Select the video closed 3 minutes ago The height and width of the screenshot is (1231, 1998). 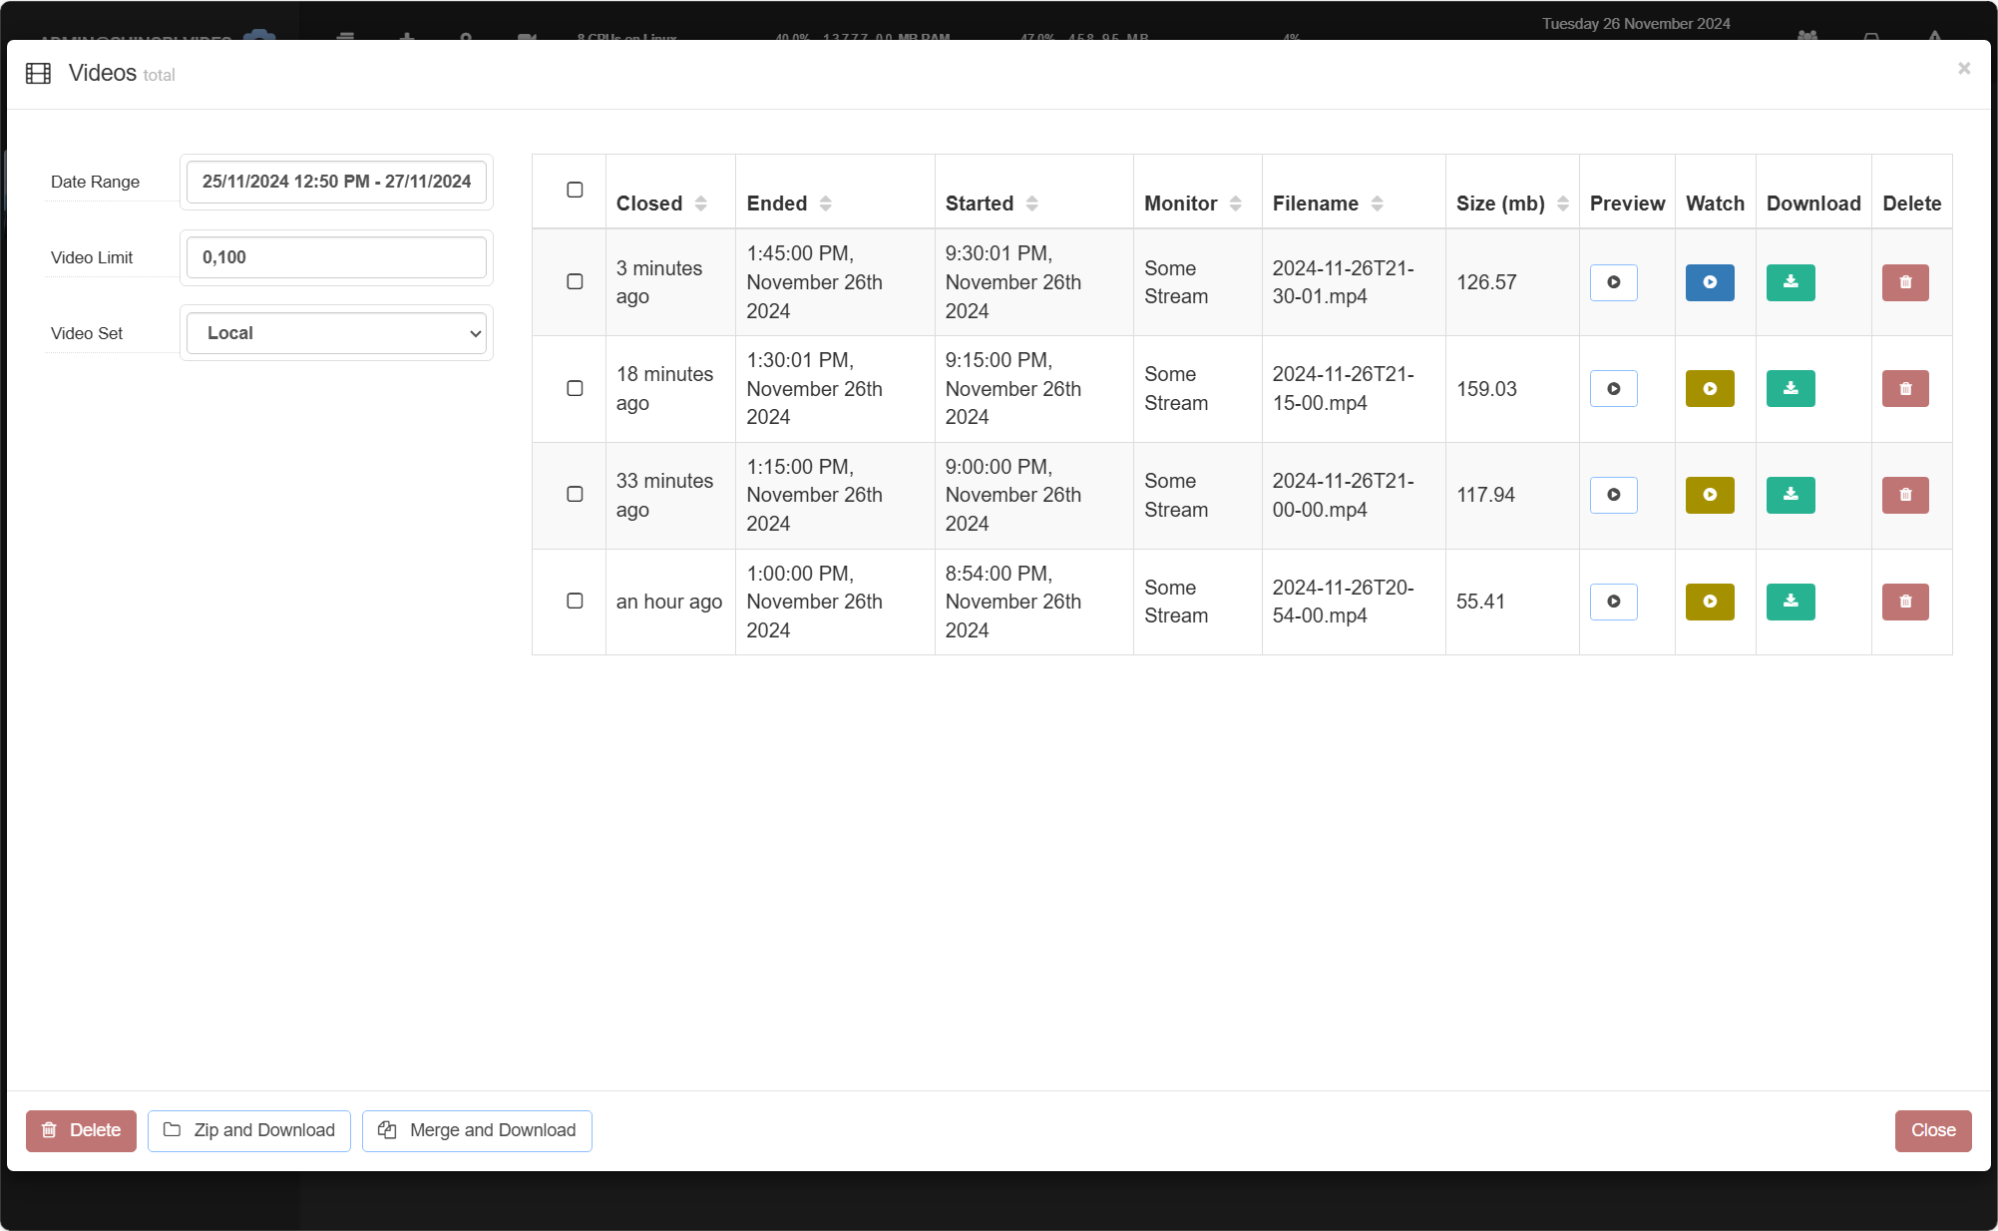[x=575, y=281]
